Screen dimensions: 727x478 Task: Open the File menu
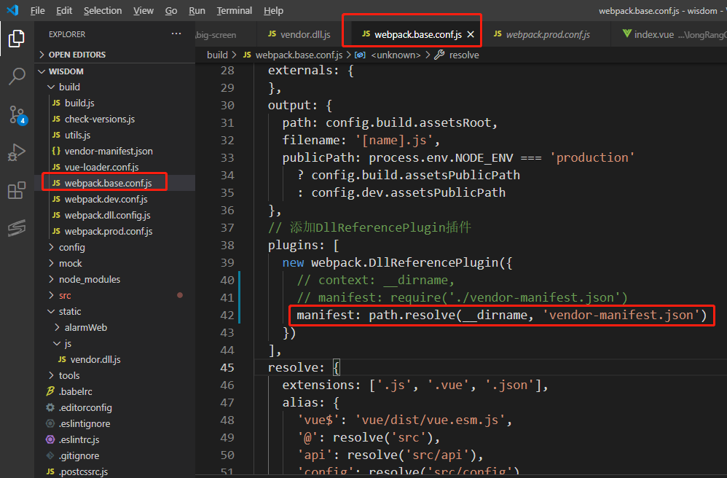click(x=38, y=10)
